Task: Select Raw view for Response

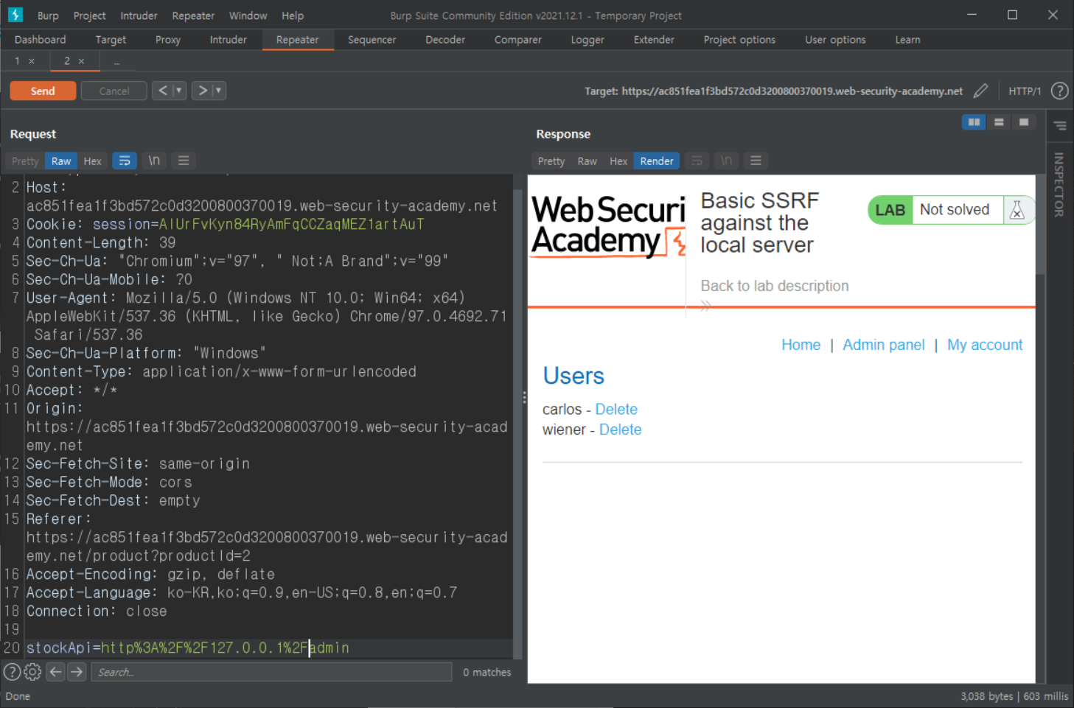Action: [587, 161]
